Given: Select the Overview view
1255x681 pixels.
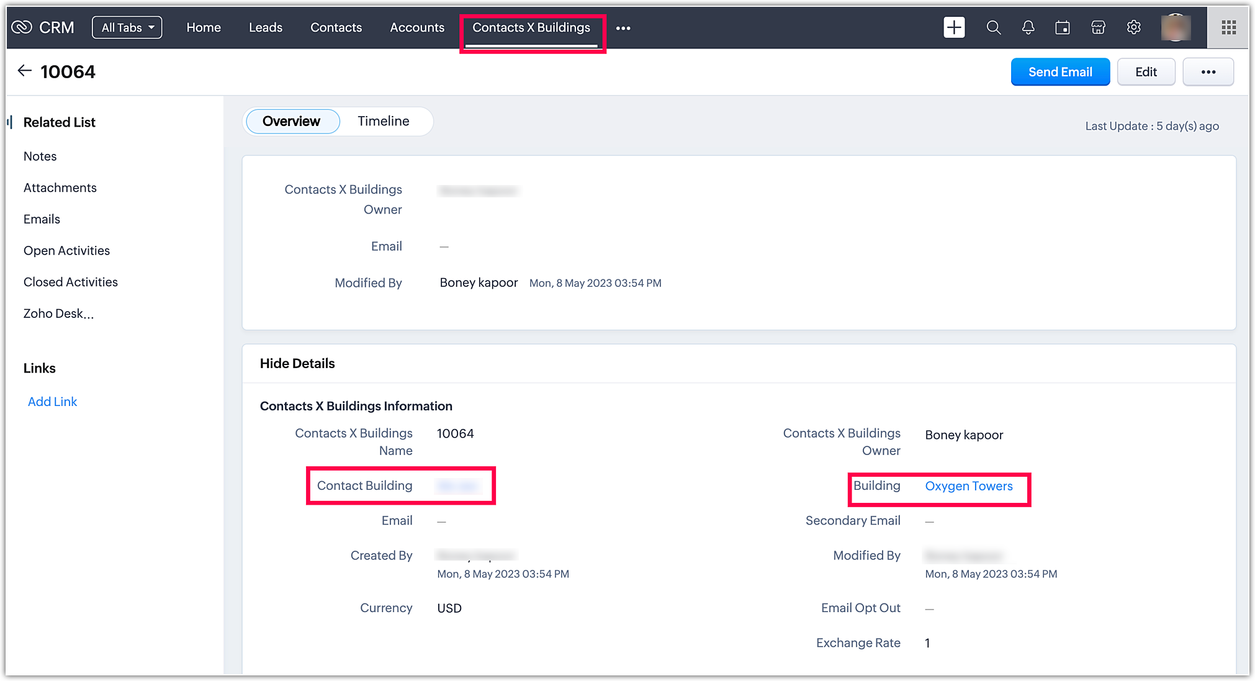Looking at the screenshot, I should click(292, 121).
